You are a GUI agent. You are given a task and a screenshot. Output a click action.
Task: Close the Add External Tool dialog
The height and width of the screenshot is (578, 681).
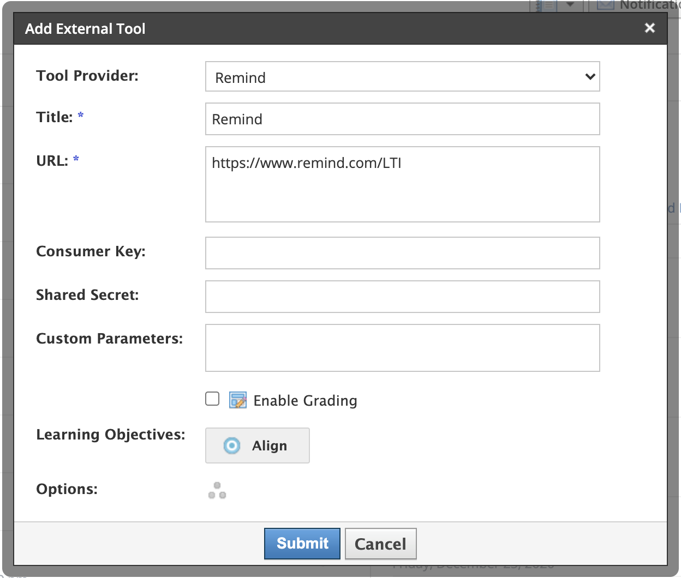649,28
